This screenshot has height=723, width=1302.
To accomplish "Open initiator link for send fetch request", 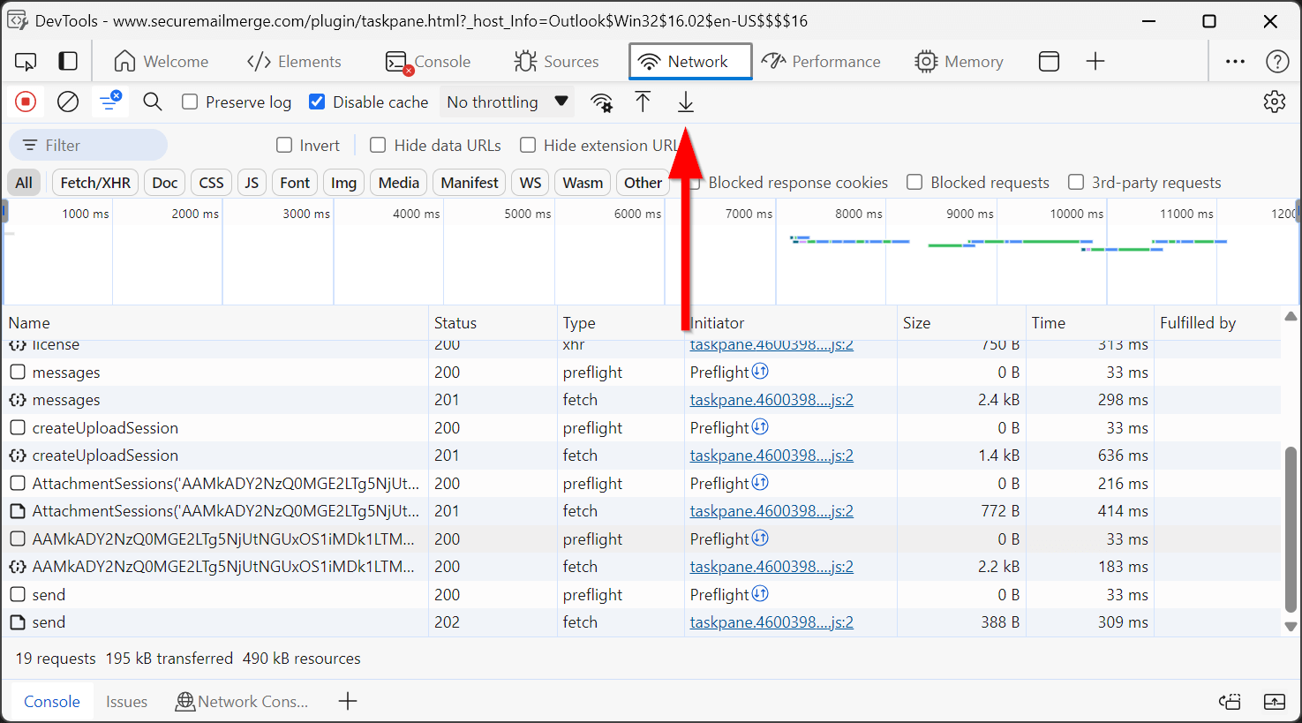I will 771,622.
